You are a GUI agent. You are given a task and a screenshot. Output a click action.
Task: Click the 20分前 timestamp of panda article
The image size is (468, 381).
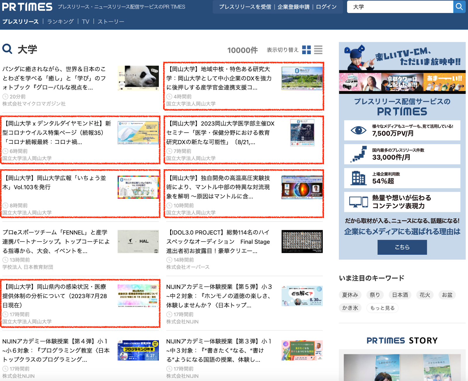point(18,96)
